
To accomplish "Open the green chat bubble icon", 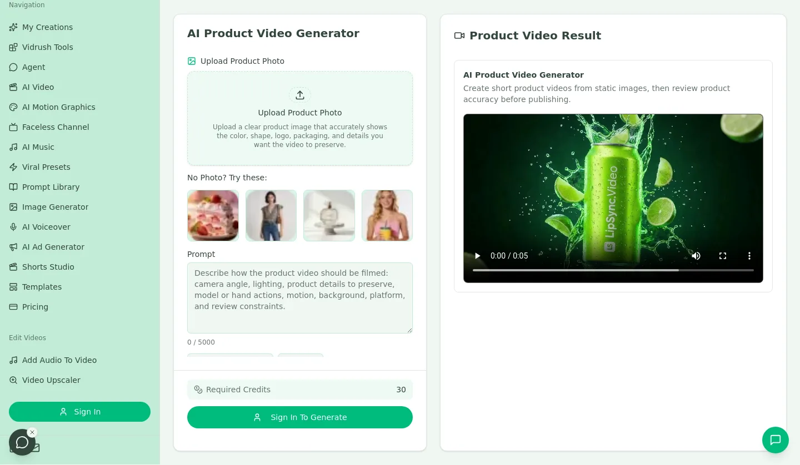I will click(x=776, y=440).
